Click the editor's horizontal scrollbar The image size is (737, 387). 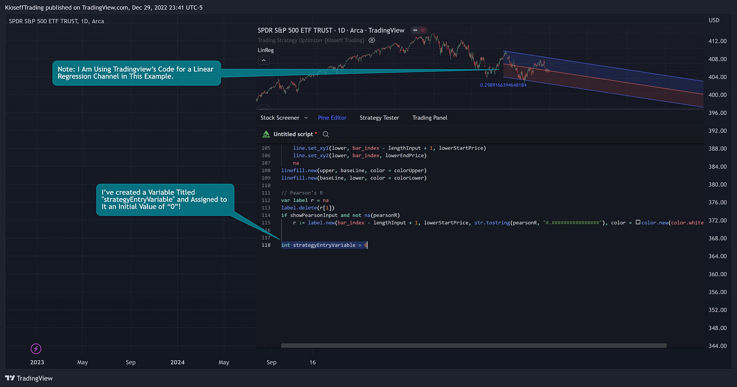(473, 346)
